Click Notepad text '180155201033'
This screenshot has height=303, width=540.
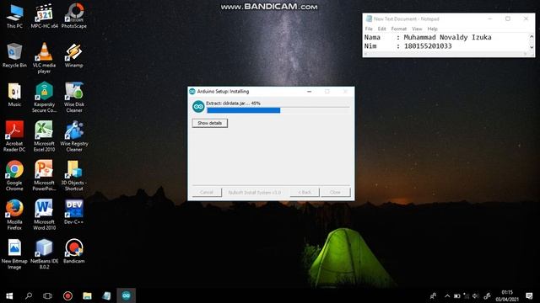(x=428, y=46)
